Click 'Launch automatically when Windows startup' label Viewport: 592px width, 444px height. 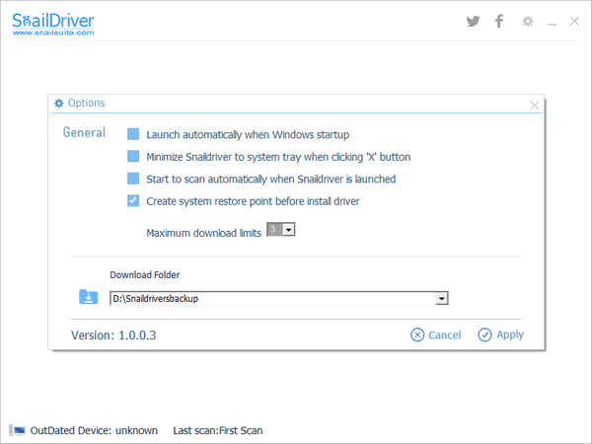[248, 135]
